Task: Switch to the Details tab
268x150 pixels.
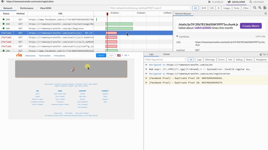Action: click(166, 54)
